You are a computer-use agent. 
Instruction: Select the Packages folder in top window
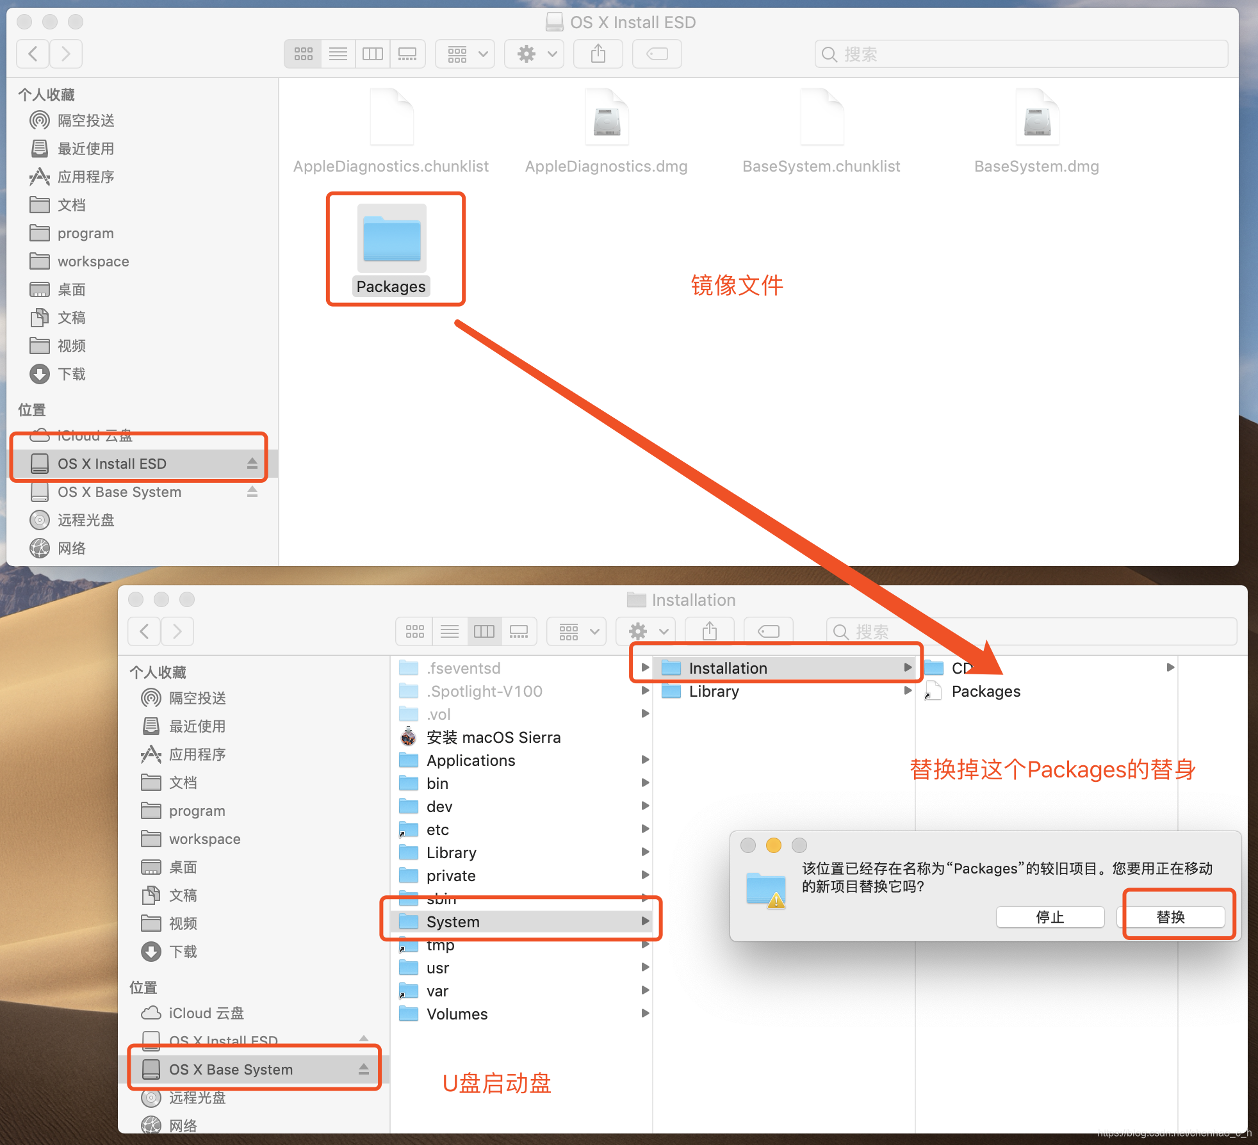(391, 250)
